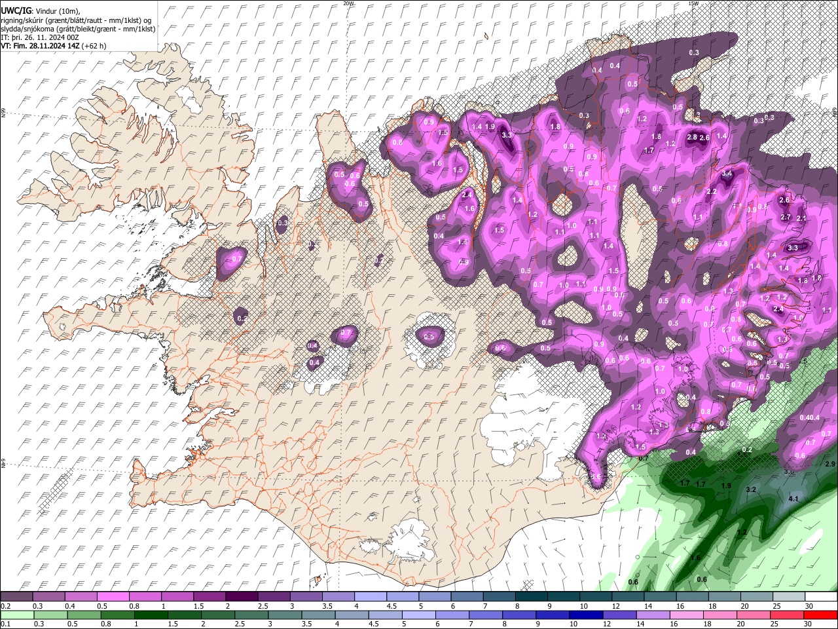838x629 pixels.
Task: Click the 20W longitude label
Action: pos(348,3)
